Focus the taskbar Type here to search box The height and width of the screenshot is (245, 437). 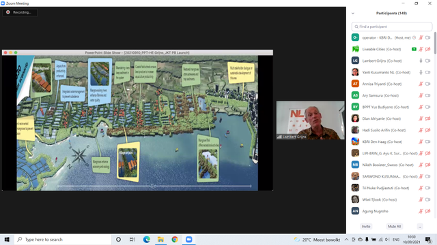(62, 240)
